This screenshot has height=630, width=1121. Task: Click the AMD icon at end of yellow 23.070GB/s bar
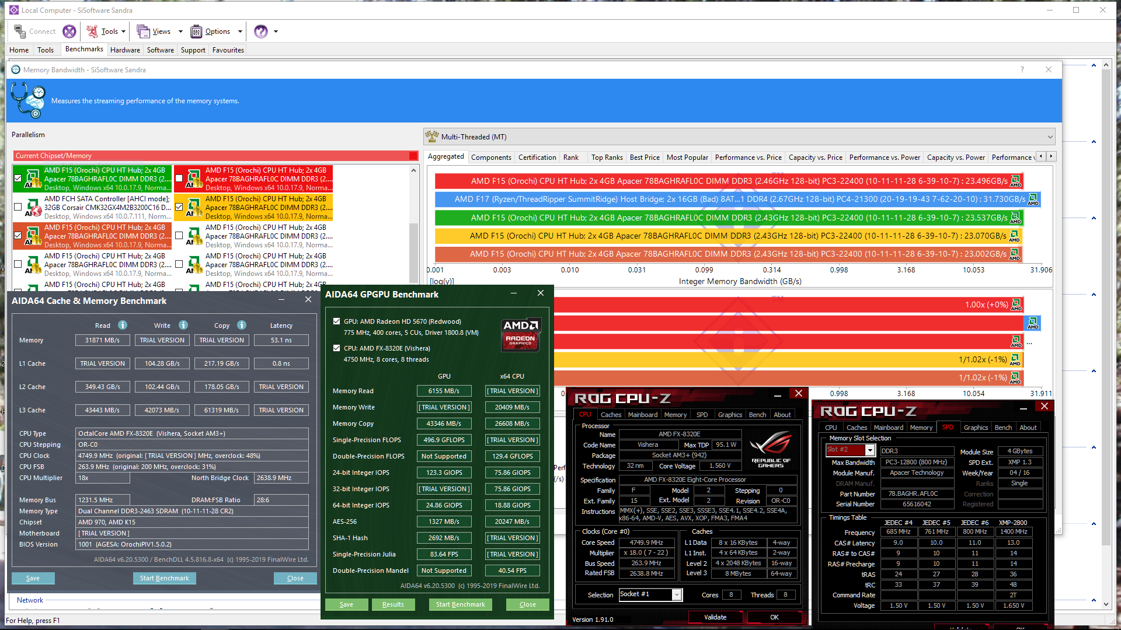1015,236
